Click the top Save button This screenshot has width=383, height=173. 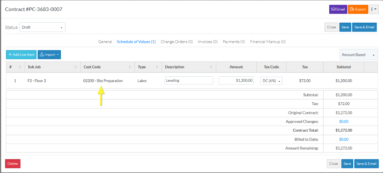[x=345, y=27]
